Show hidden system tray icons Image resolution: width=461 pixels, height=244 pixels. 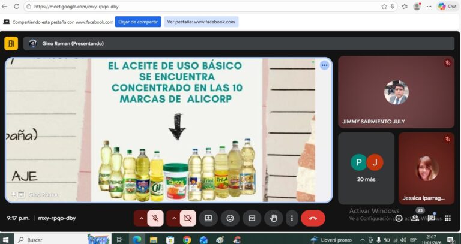(x=363, y=240)
